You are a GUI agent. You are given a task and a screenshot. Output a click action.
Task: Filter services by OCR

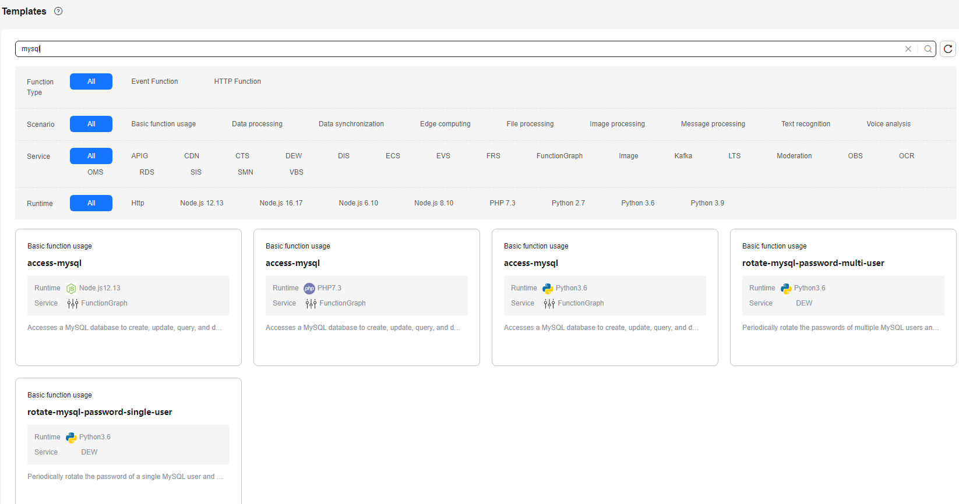(907, 156)
